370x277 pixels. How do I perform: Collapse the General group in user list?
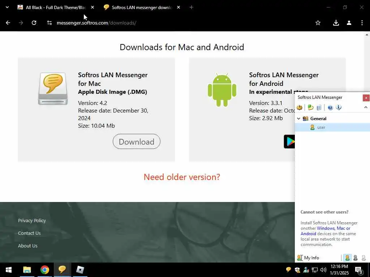298,118
